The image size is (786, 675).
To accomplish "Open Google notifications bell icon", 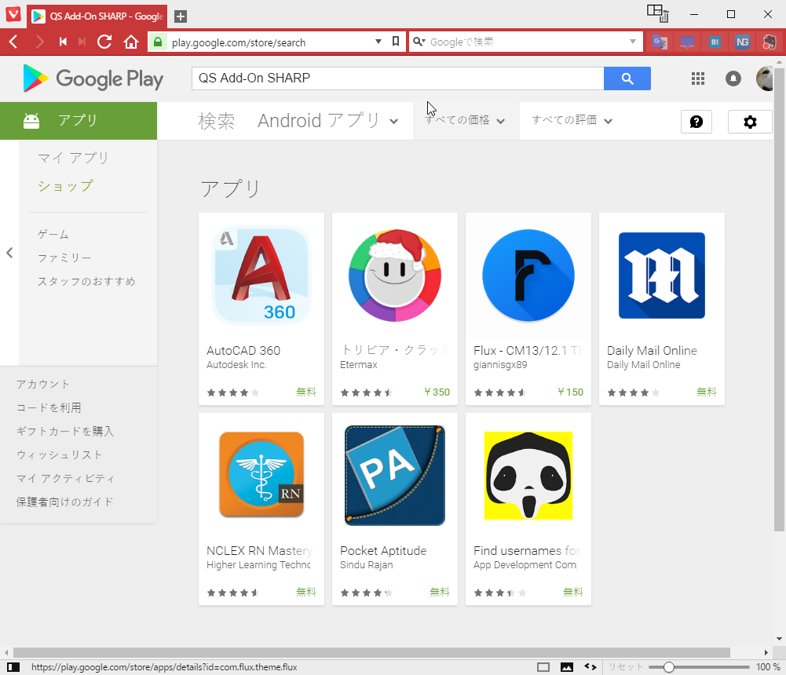I will 733,78.
